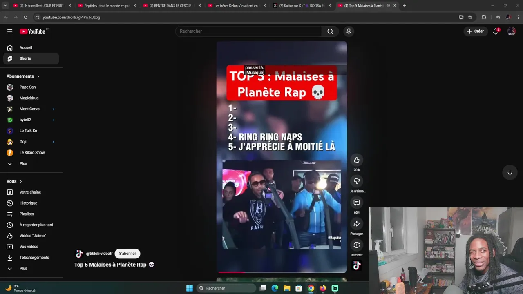This screenshot has height=294, width=523.
Task: Seek on the red short progress bar
Action: (x=282, y=272)
